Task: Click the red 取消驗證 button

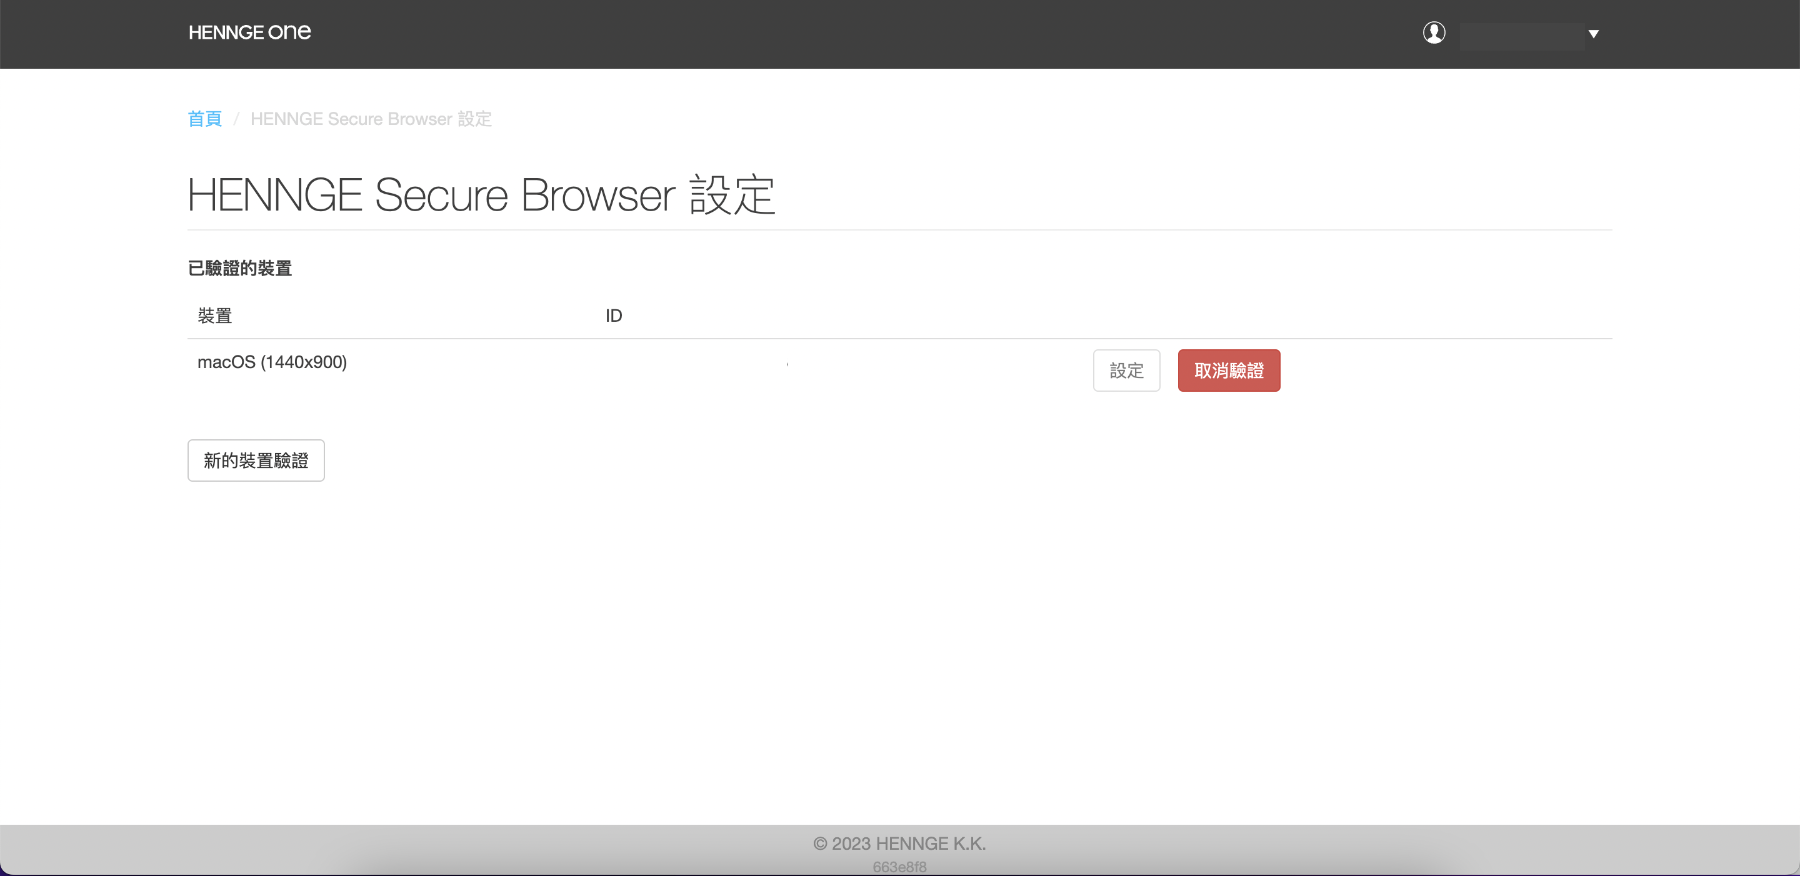Action: click(x=1229, y=371)
